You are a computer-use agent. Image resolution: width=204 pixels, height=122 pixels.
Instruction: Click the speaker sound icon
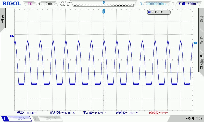point(193,118)
